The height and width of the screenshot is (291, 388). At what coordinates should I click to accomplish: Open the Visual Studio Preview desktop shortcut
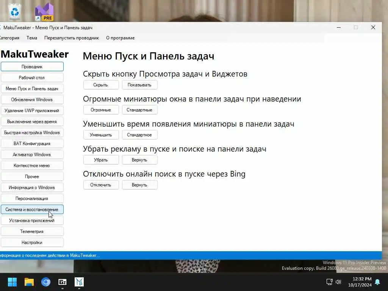click(44, 12)
